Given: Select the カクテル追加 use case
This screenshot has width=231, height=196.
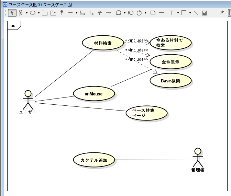Looking at the screenshot, I should (94, 160).
